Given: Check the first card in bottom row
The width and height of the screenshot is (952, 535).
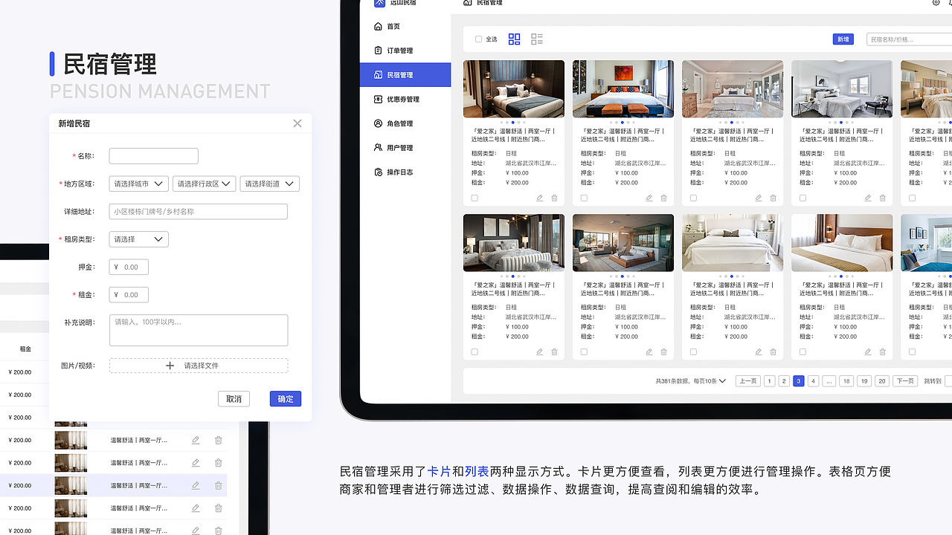Looking at the screenshot, I should click(475, 352).
